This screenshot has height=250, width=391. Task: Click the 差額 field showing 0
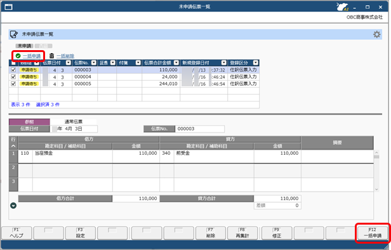point(277,206)
